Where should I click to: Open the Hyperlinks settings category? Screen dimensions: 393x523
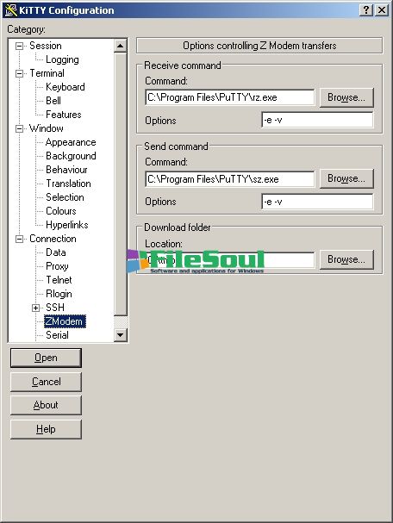coord(66,225)
